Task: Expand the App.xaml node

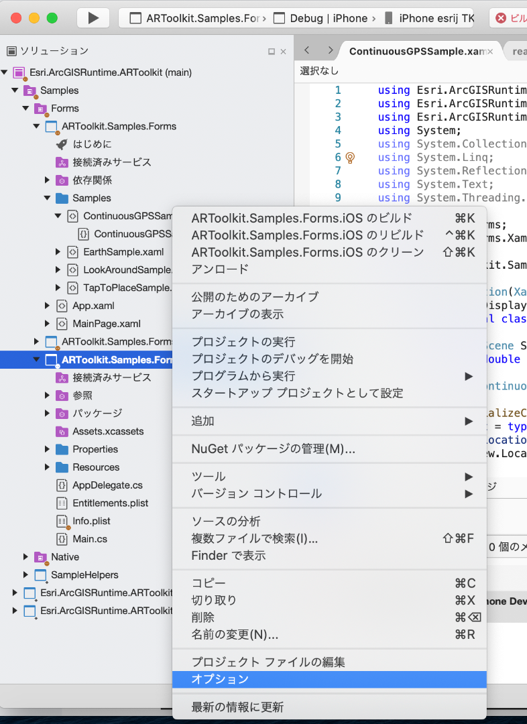Action: click(47, 306)
